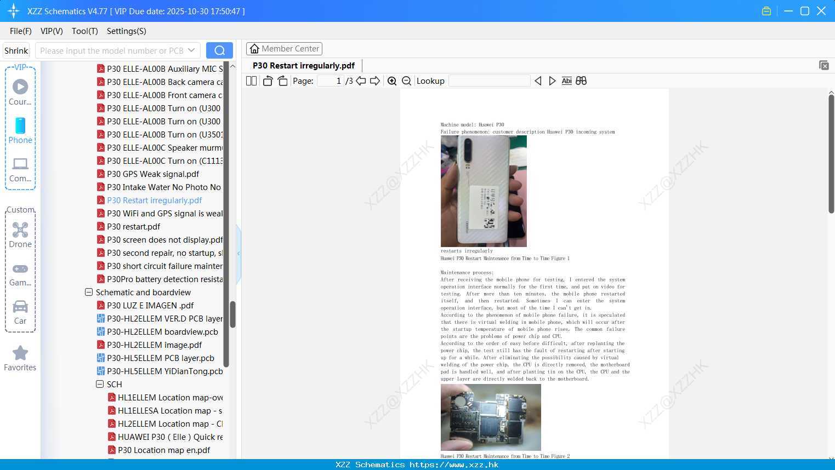Select the Computer category
The image size is (835, 470).
(x=20, y=170)
